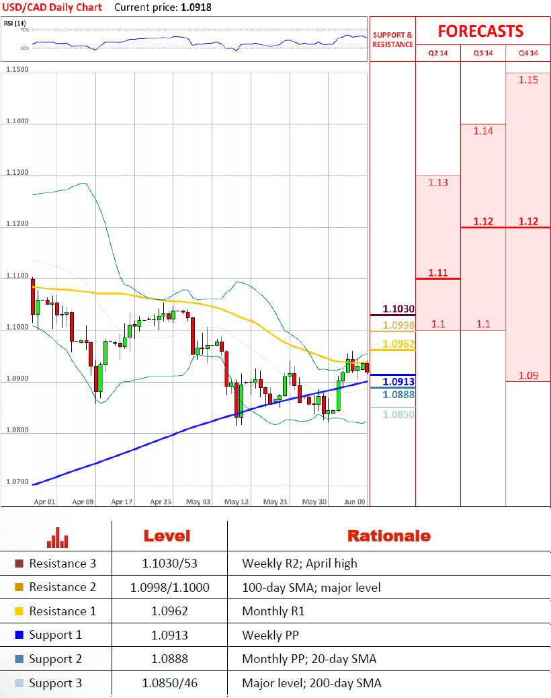This screenshot has height=698, width=551.
Task: Click the 1.0998 resistance level marker
Action: click(x=398, y=325)
